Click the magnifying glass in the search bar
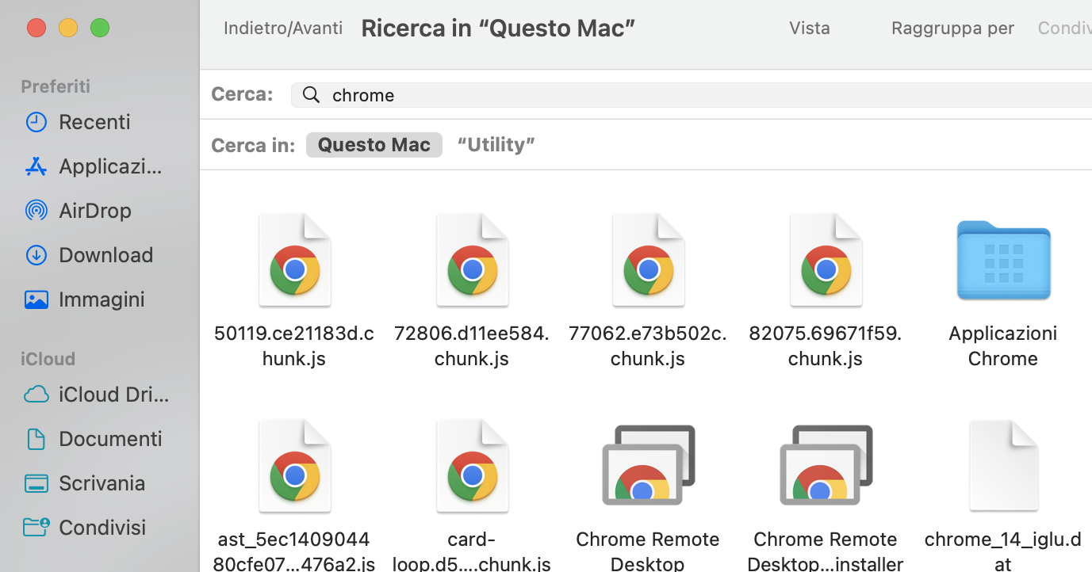1092x572 pixels. coord(311,94)
